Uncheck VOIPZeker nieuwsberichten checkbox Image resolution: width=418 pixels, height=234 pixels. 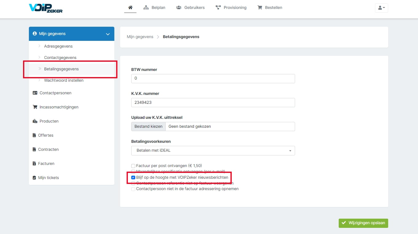tap(133, 177)
